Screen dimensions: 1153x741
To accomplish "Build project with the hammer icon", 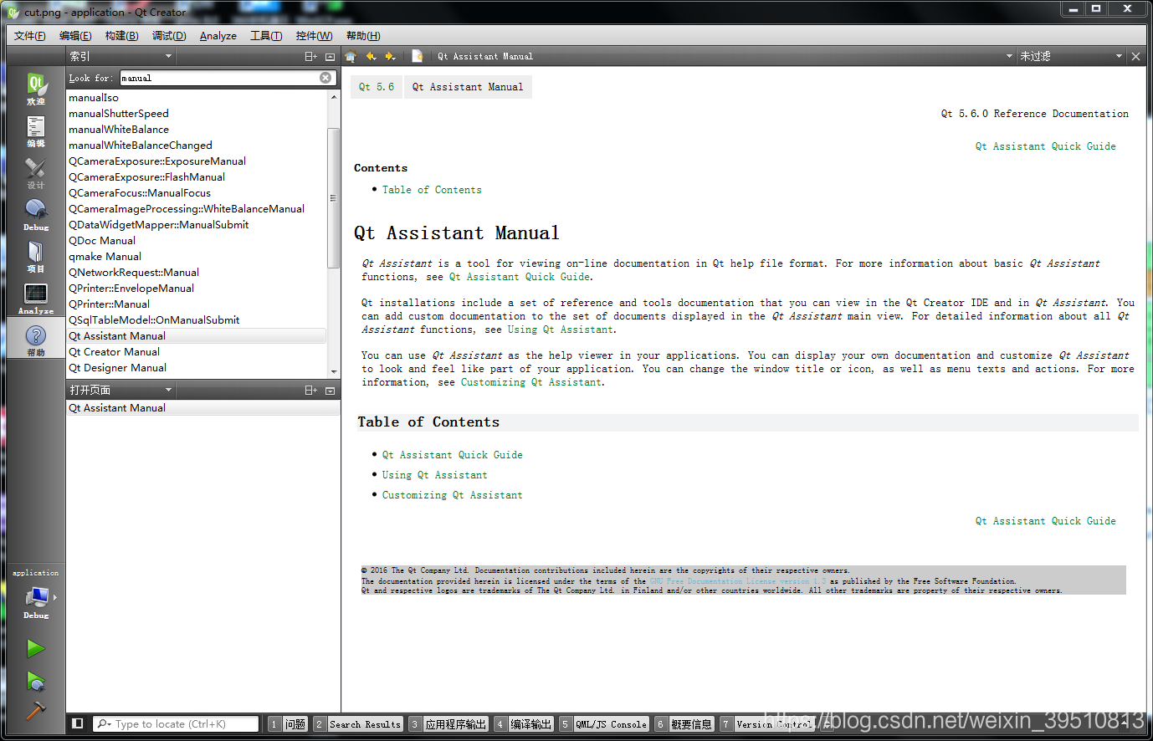I will (36, 710).
